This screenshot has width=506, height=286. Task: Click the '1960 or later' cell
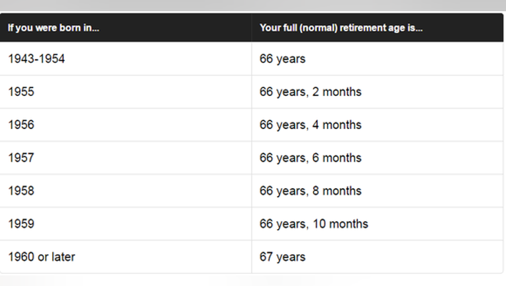pos(126,257)
